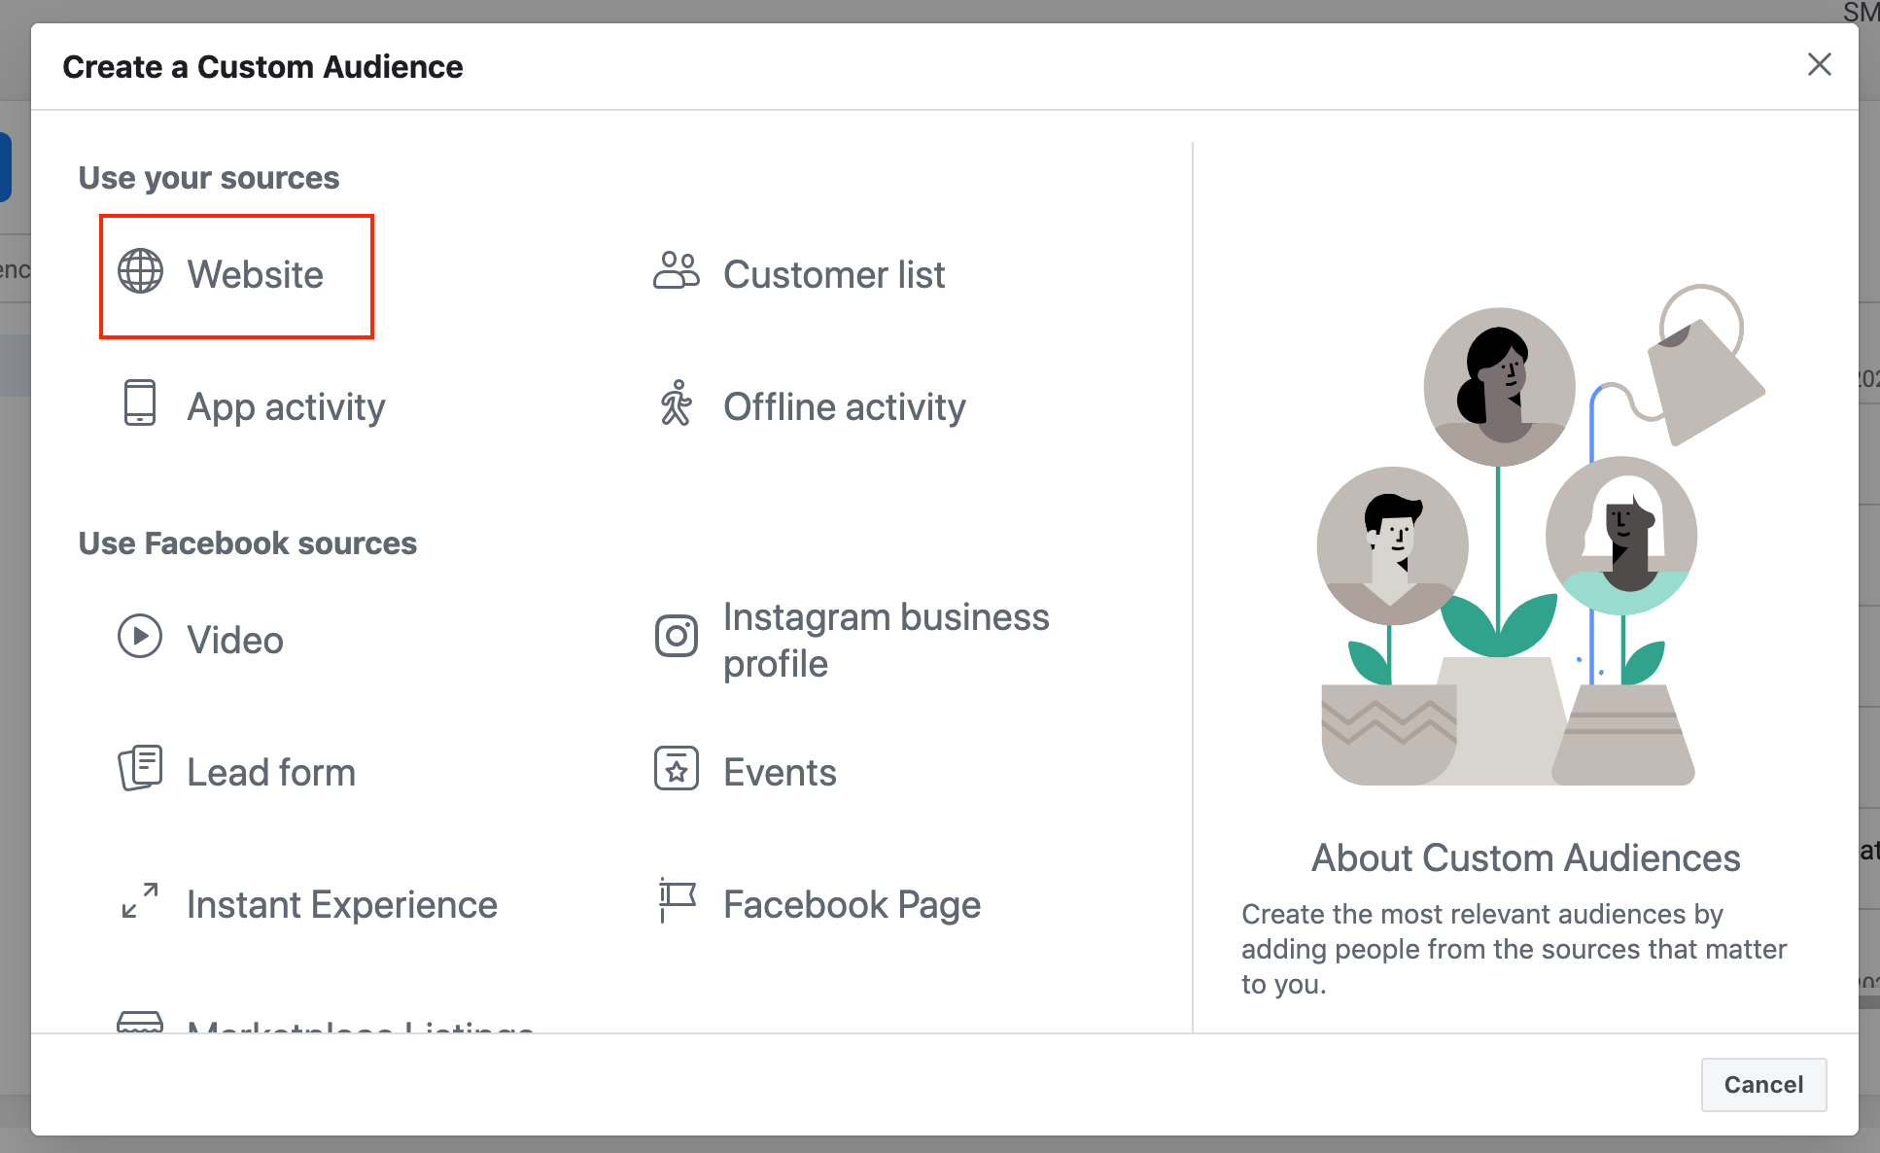Screen dimensions: 1880x1153
Task: Close the Create a Custom Audience dialog
Action: [1819, 64]
